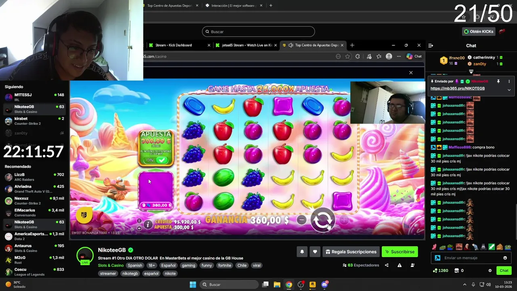Click the fortnite tag

225,266
